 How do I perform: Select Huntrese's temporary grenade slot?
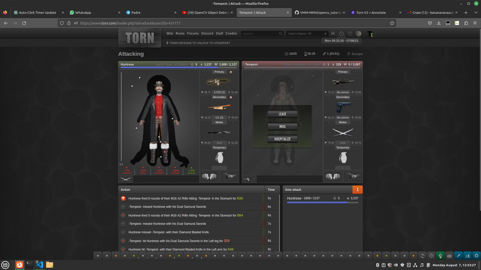click(x=219, y=157)
